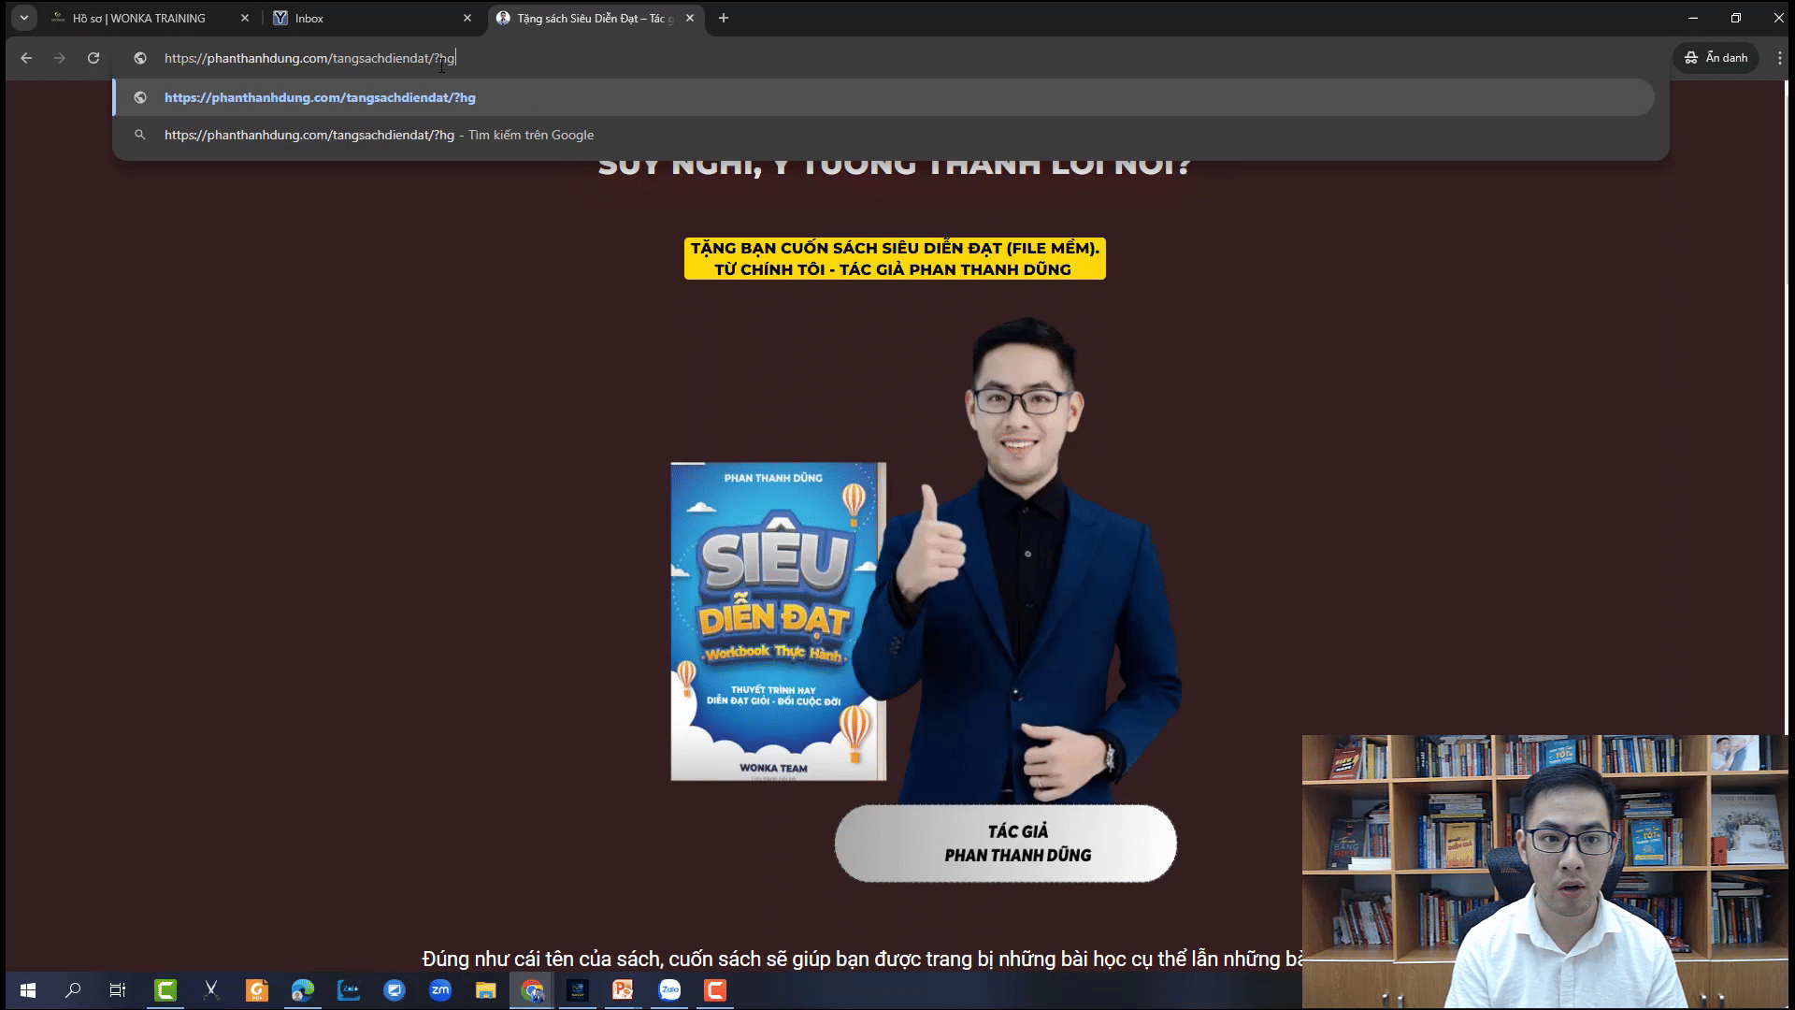Close the Tặng sách Siêu Diễn Đạt tab
This screenshot has height=1010, width=1795.
click(x=690, y=18)
